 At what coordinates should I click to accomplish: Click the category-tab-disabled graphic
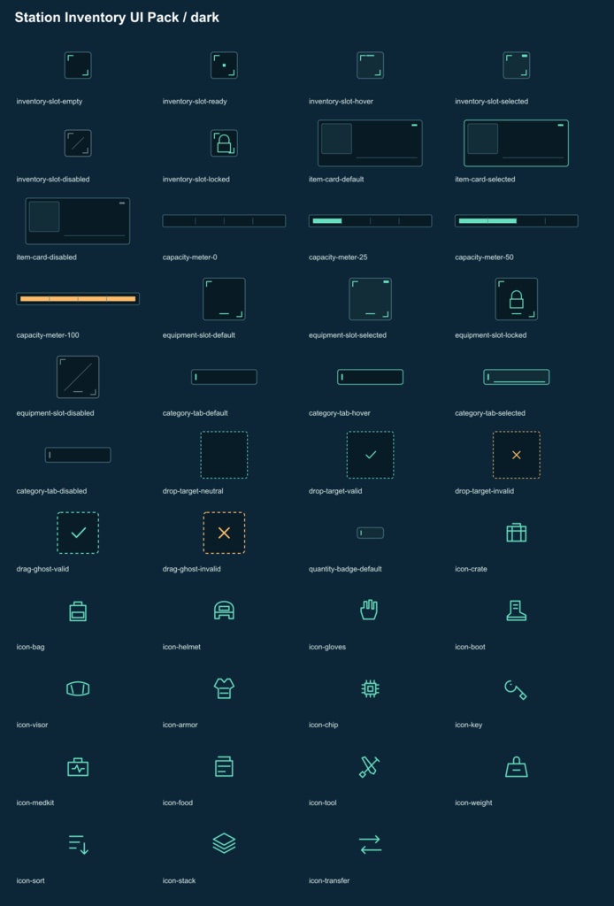[x=78, y=455]
